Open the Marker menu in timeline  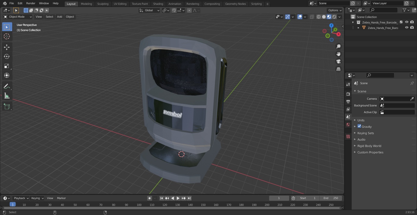click(x=61, y=198)
